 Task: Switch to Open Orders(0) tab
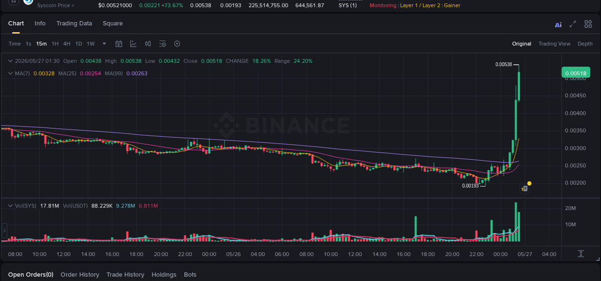pyautogui.click(x=31, y=275)
